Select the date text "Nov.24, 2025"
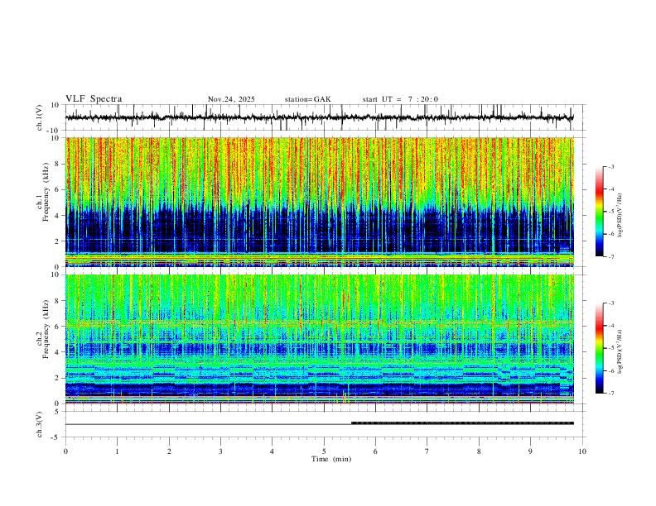Screen dimensions: 656x506 [x=231, y=99]
